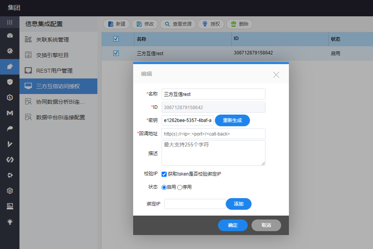Image resolution: width=373 pixels, height=249 pixels.
Task: Open the gear settings icon in sidebar
Action: coord(10,51)
